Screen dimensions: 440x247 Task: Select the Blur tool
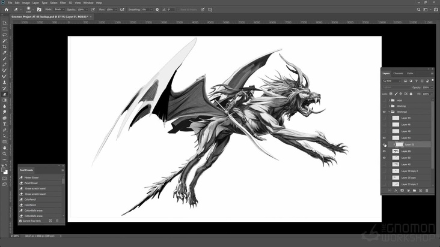click(x=4, y=106)
